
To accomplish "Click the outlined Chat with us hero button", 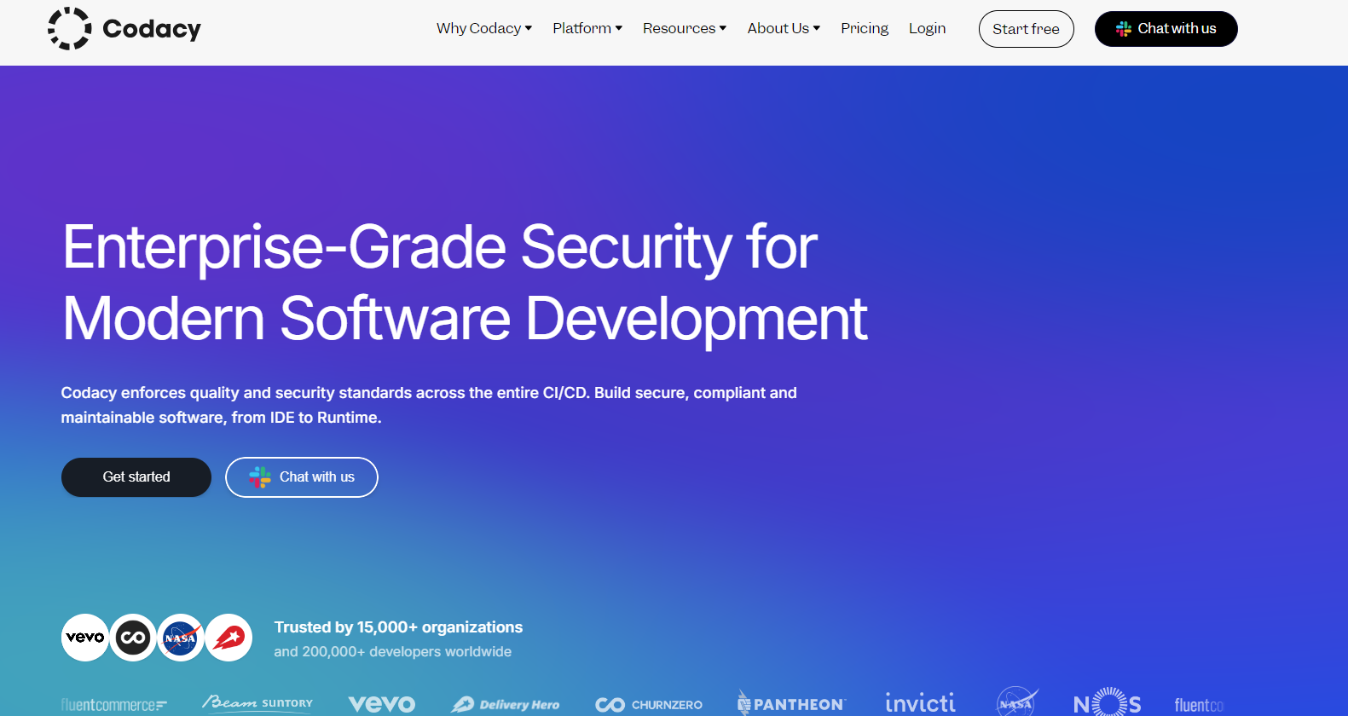I will (x=302, y=477).
